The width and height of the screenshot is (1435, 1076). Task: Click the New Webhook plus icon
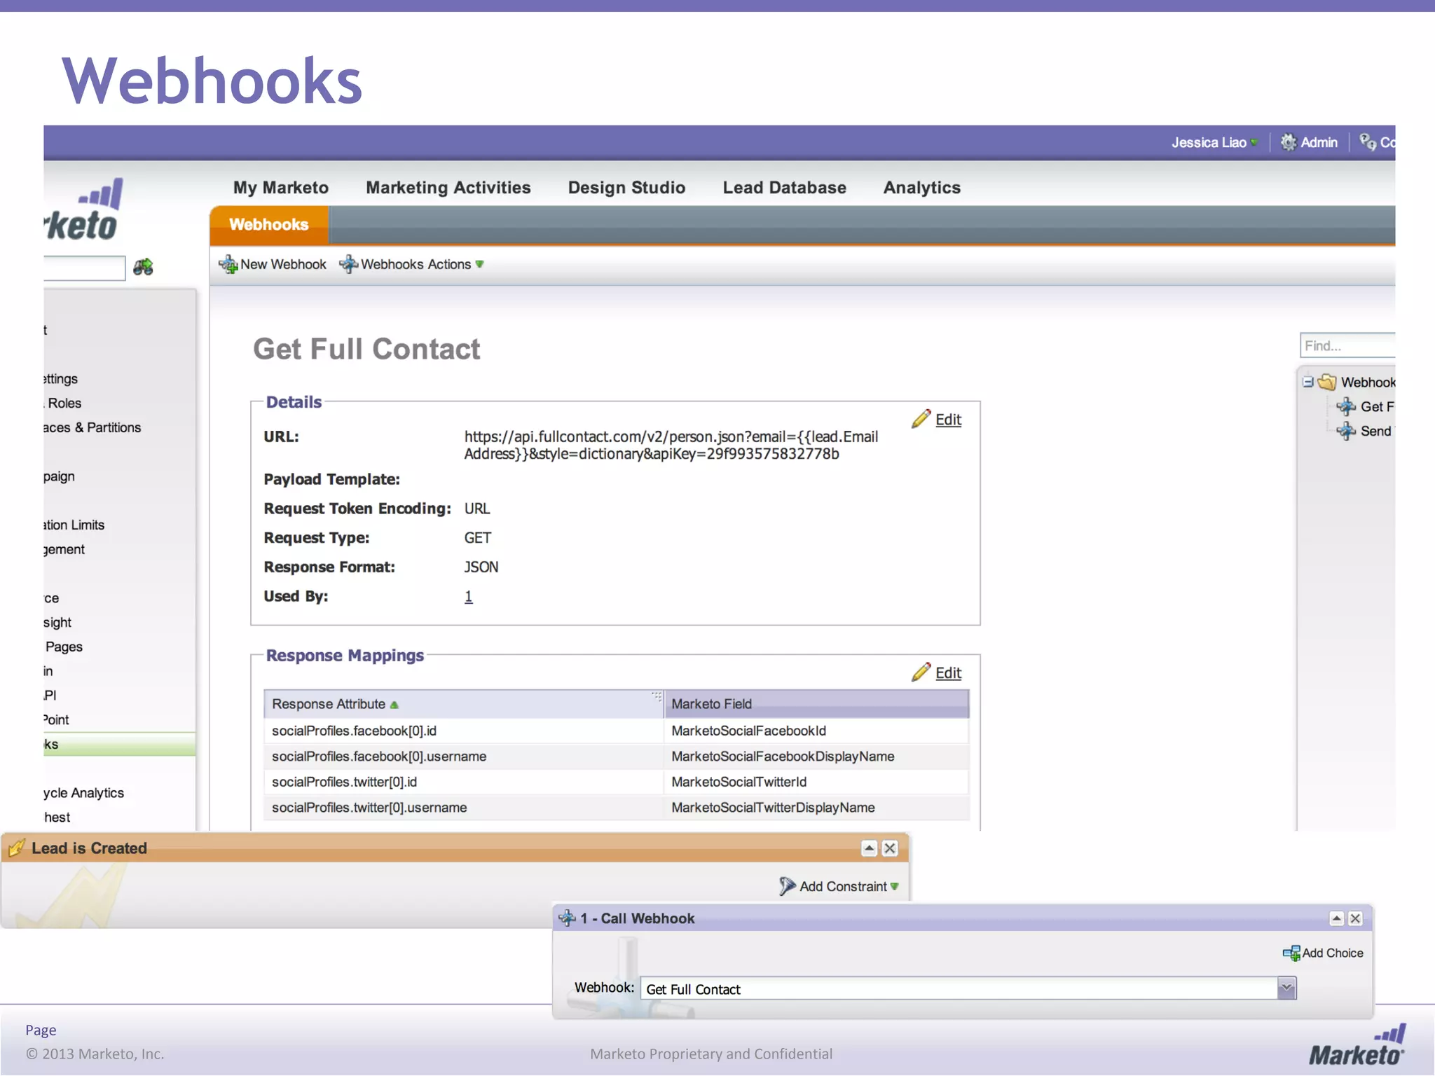[228, 265]
